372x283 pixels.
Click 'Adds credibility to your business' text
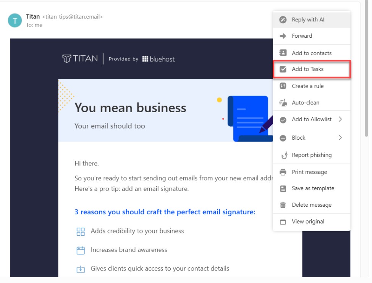click(x=137, y=231)
